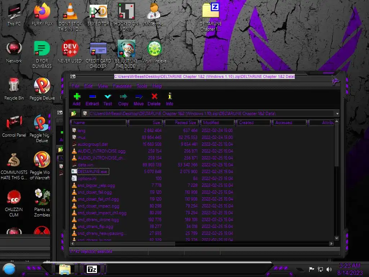Sort by the Created column header
Screen dimensions: 369x277
253,123
